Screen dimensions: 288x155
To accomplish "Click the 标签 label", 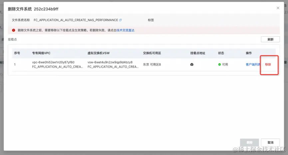I will coord(151,20).
